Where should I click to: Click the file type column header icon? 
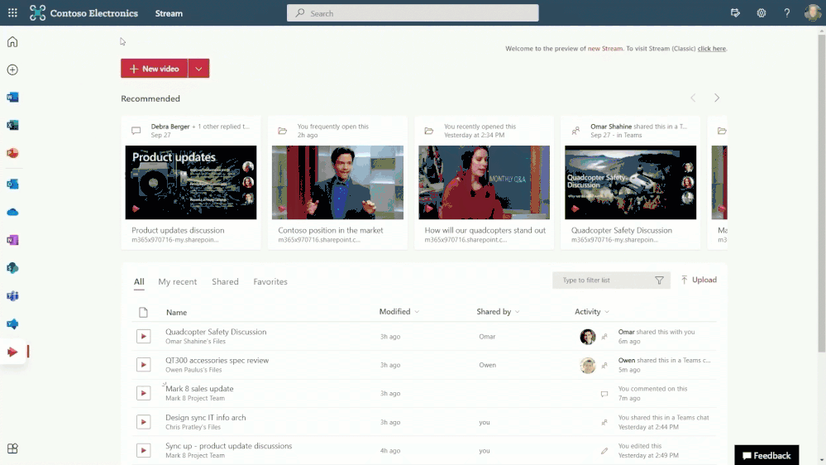pyautogui.click(x=143, y=312)
